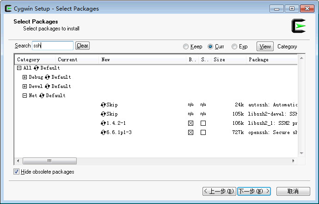
Task: Click the Current column header
Action: [77, 59]
